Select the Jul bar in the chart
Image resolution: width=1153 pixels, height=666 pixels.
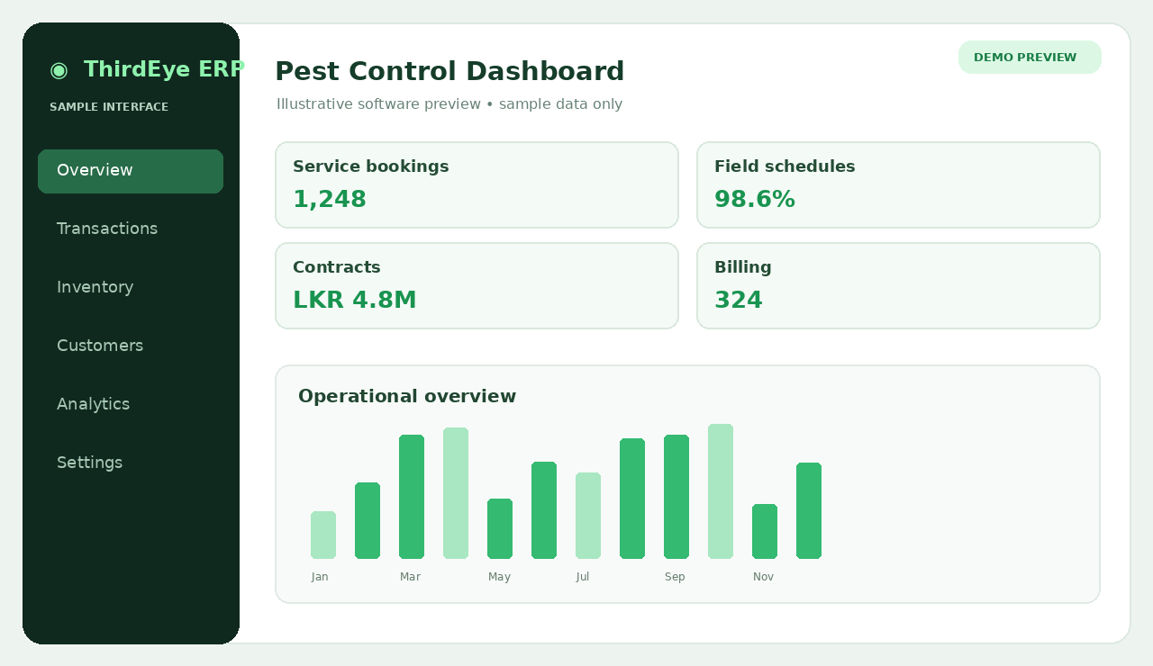tap(588, 516)
